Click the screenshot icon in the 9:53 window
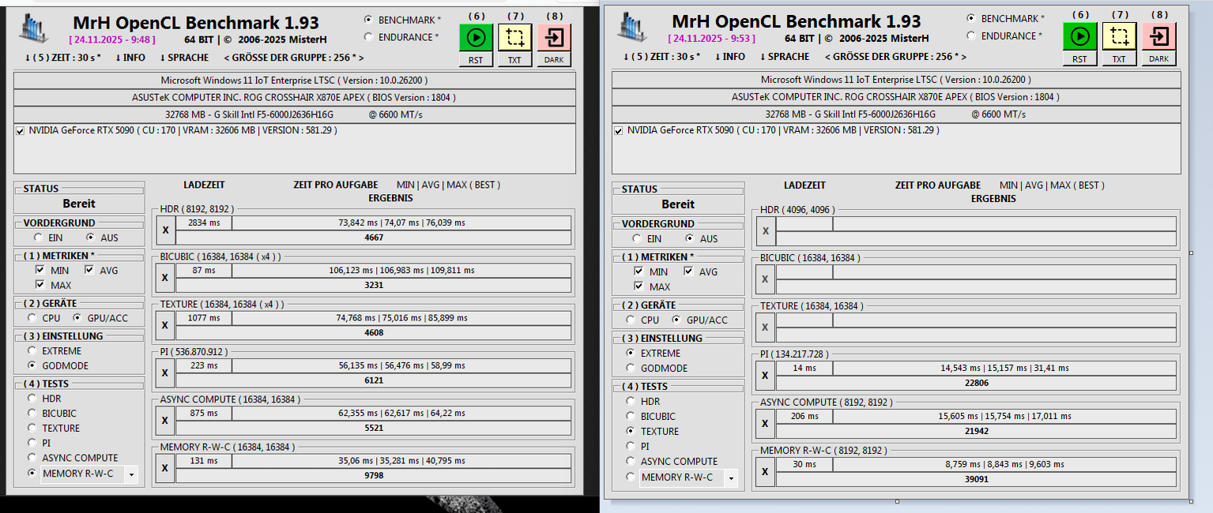Viewport: 1213px width, 513px height. pyautogui.click(x=1119, y=36)
